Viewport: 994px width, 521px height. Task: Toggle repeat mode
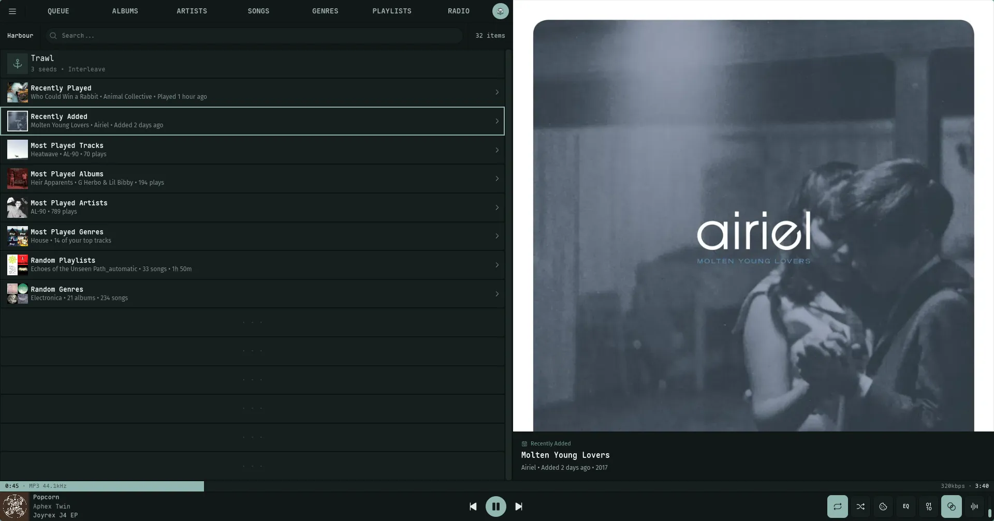838,507
